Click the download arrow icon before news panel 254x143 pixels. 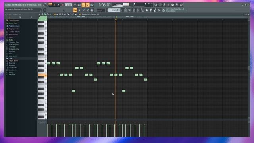[164, 10]
